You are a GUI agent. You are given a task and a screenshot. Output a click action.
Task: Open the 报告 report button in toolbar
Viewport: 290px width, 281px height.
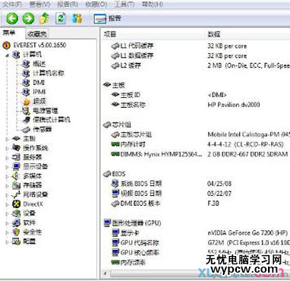pyautogui.click(x=107, y=18)
